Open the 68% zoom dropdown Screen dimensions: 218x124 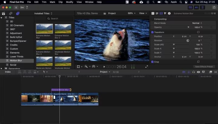[131, 13]
